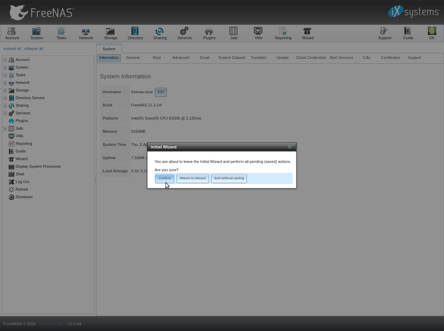Image resolution: width=444 pixels, height=331 pixels.
Task: Open the Guide toolbar icon
Action: pyautogui.click(x=408, y=33)
